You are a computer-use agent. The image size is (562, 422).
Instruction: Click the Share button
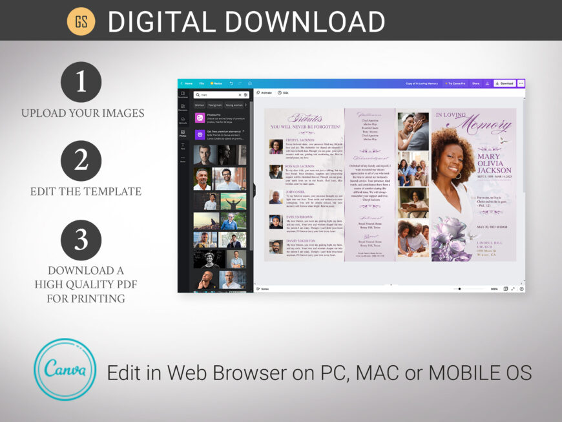(x=475, y=83)
